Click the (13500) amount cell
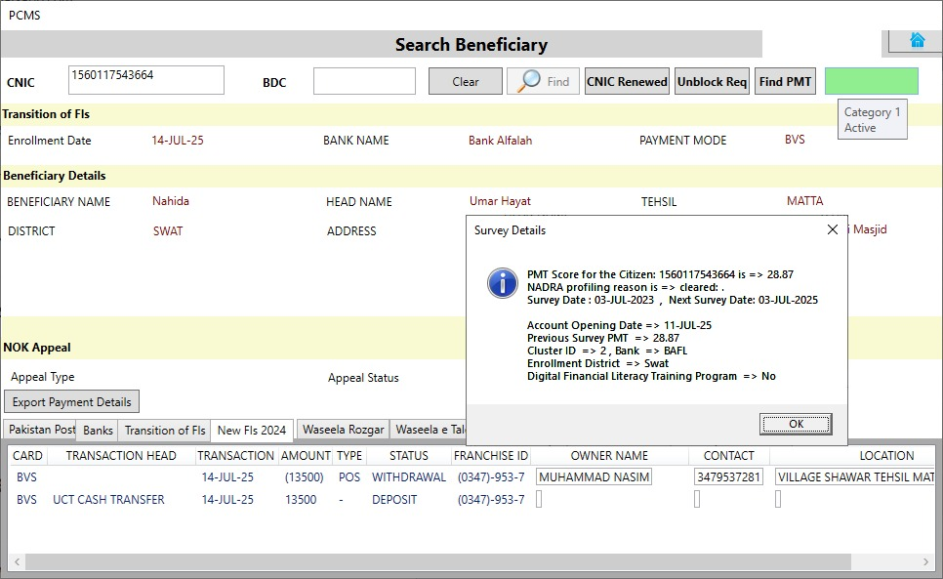Image resolution: width=943 pixels, height=579 pixels. pyautogui.click(x=305, y=476)
